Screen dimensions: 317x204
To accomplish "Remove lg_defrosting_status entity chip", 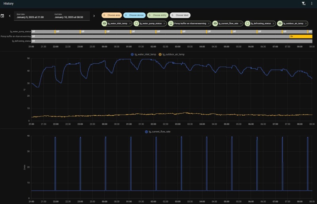I will (273, 23).
